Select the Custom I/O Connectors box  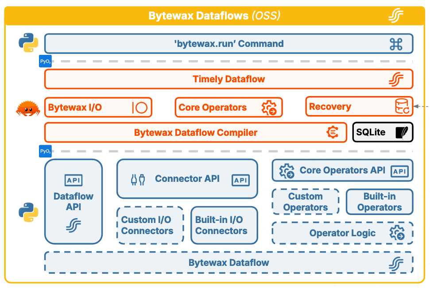coord(150,225)
